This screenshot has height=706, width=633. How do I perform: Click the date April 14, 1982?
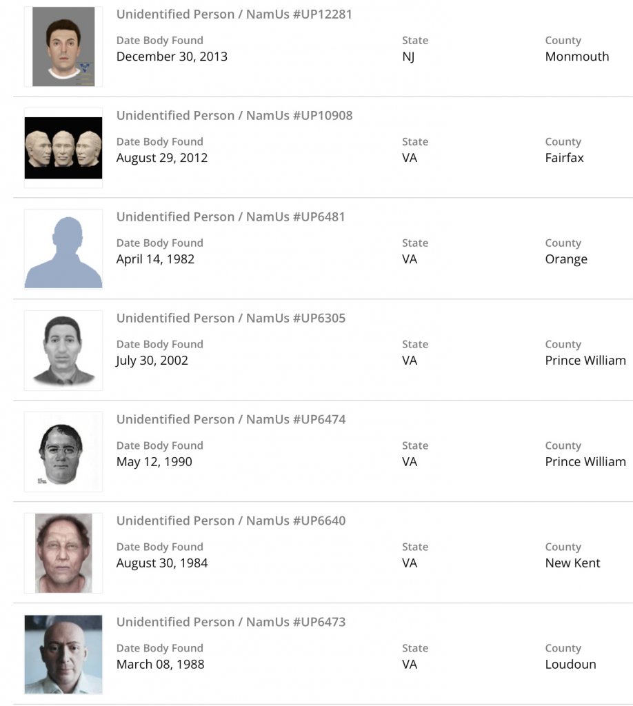click(x=155, y=259)
